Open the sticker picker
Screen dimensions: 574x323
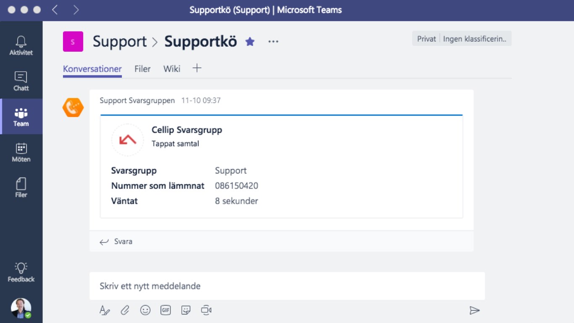pos(186,310)
